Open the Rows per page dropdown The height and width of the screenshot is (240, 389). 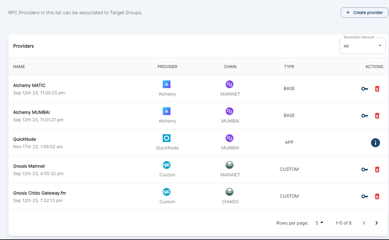319,223
